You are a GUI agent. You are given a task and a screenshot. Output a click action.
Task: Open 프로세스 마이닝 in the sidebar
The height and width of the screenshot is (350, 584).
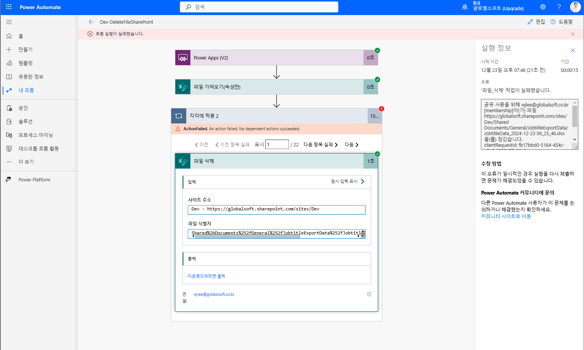(39, 135)
